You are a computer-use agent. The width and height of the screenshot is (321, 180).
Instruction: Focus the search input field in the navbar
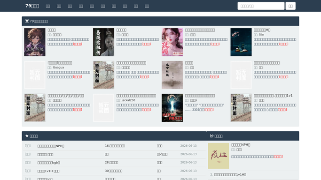pyautogui.click(x=261, y=6)
